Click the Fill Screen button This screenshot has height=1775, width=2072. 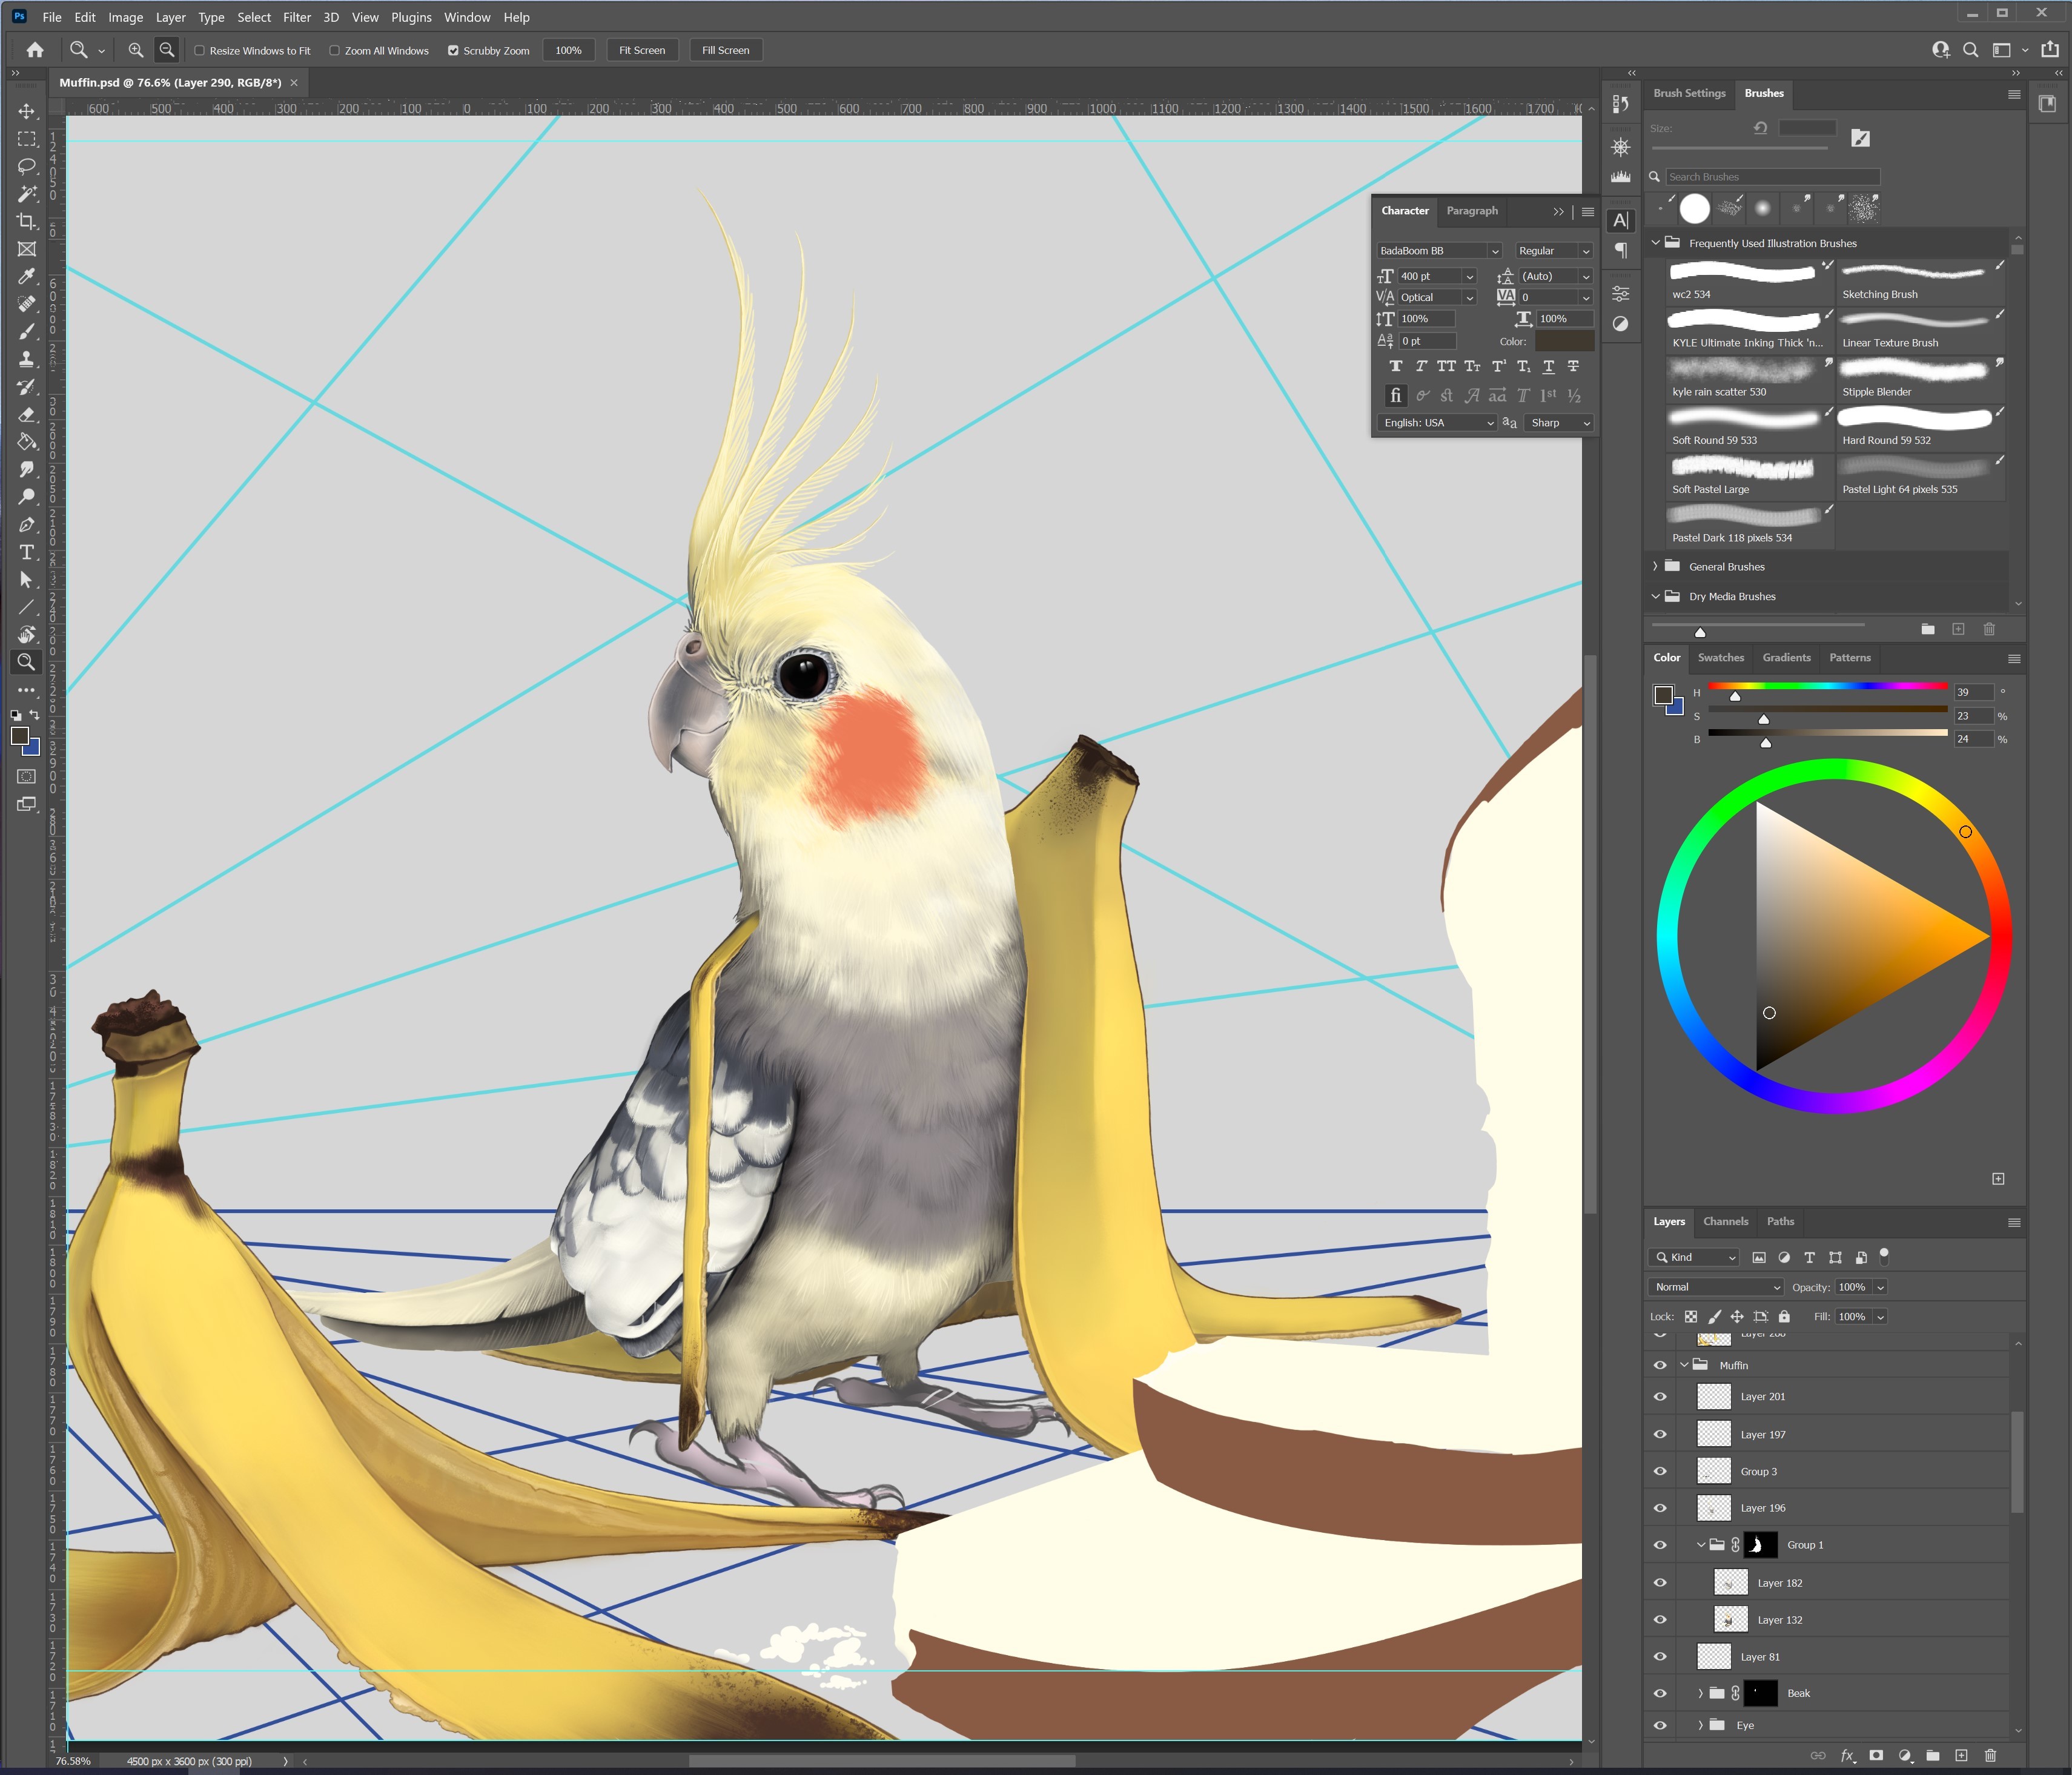coord(726,50)
